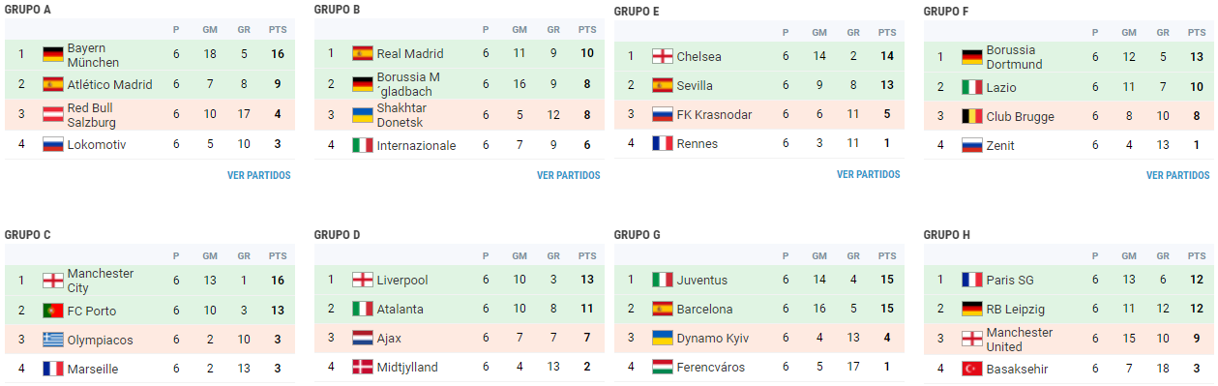Click the Paris SG team name
The width and height of the screenshot is (1218, 386).
pos(1010,280)
